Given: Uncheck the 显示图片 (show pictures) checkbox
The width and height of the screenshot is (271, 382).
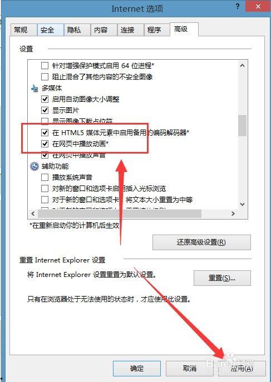Looking at the screenshot, I should coord(45,111).
